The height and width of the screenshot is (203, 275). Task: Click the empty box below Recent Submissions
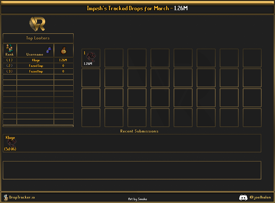[x=132, y=170]
